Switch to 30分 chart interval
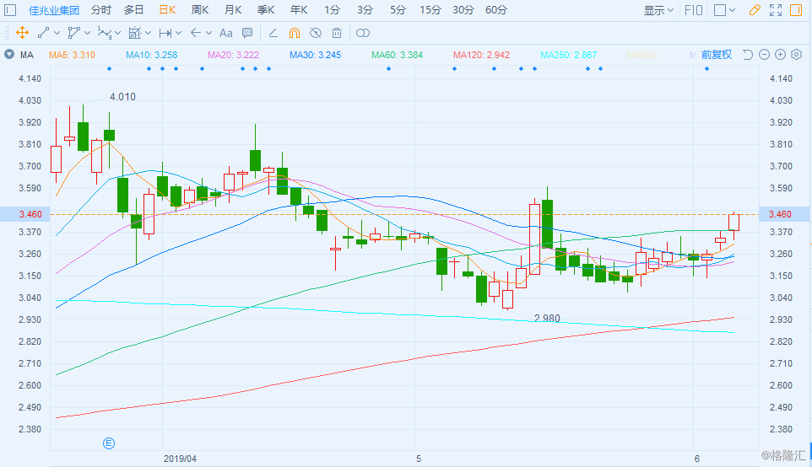 pyautogui.click(x=463, y=10)
